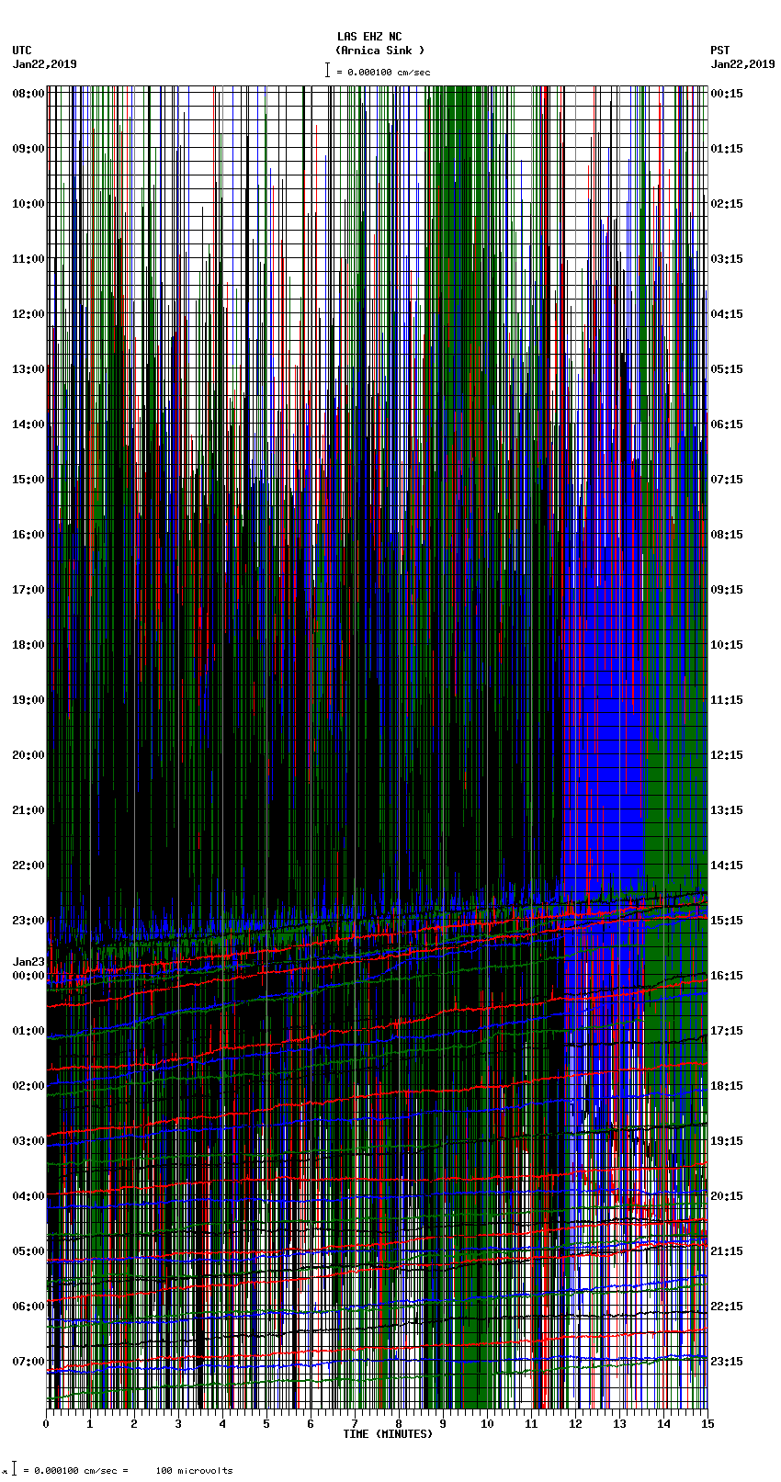Click the '(Arnica Sink )' subtitle
Image resolution: width=781 pixels, height=1482 pixels.
coord(380,51)
